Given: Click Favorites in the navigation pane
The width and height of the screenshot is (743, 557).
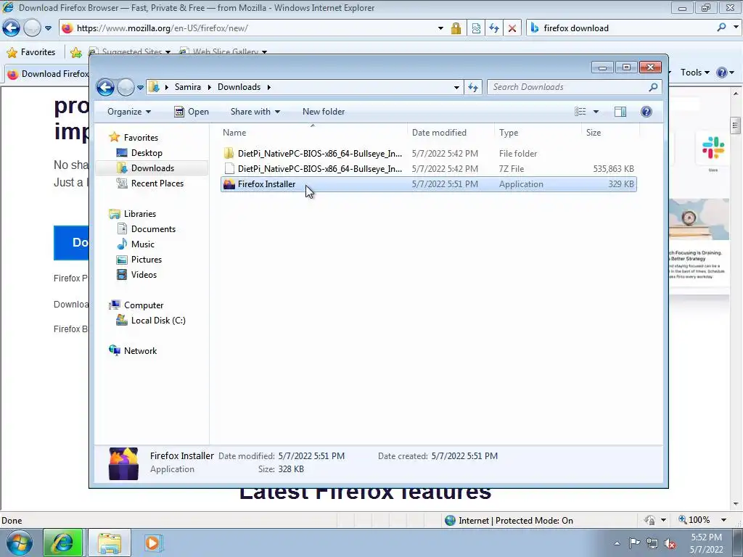Looking at the screenshot, I should tap(141, 138).
